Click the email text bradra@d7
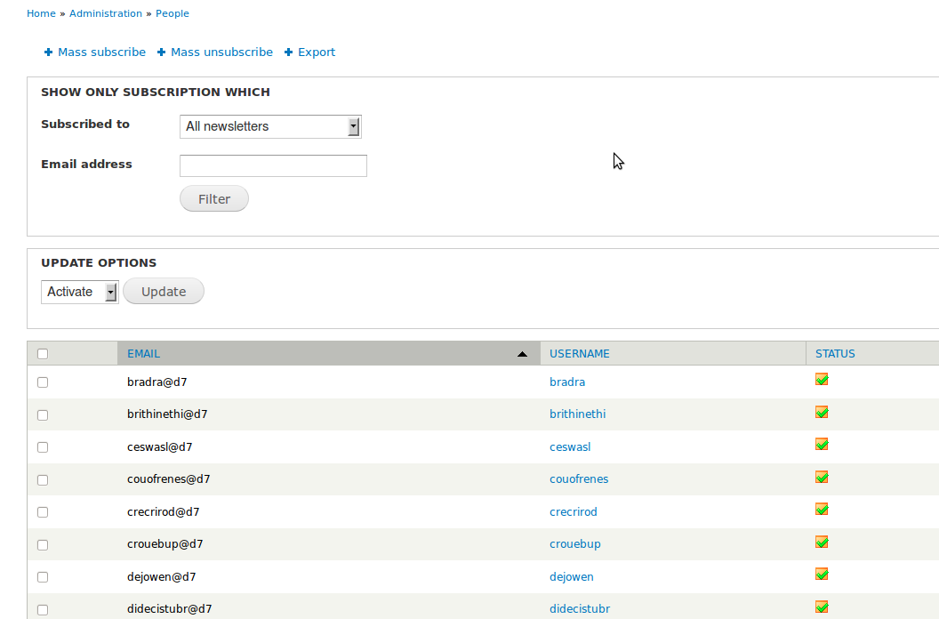The height and width of the screenshot is (619, 939). [x=156, y=382]
